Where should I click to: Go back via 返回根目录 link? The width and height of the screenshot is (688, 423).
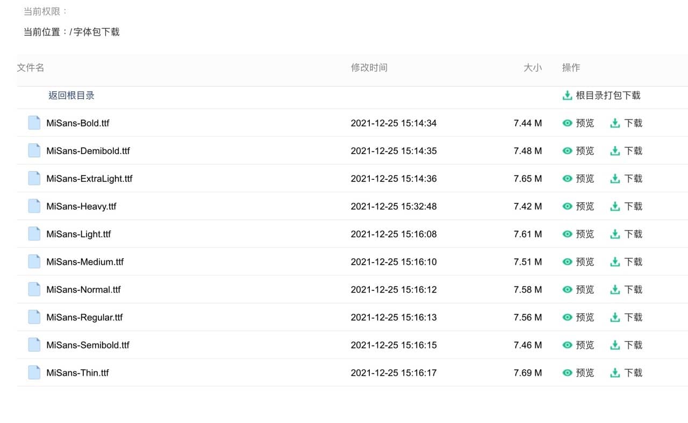tap(71, 96)
